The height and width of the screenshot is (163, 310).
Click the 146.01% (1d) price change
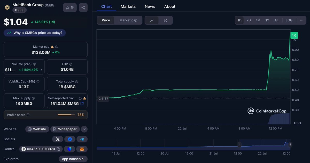click(43, 22)
